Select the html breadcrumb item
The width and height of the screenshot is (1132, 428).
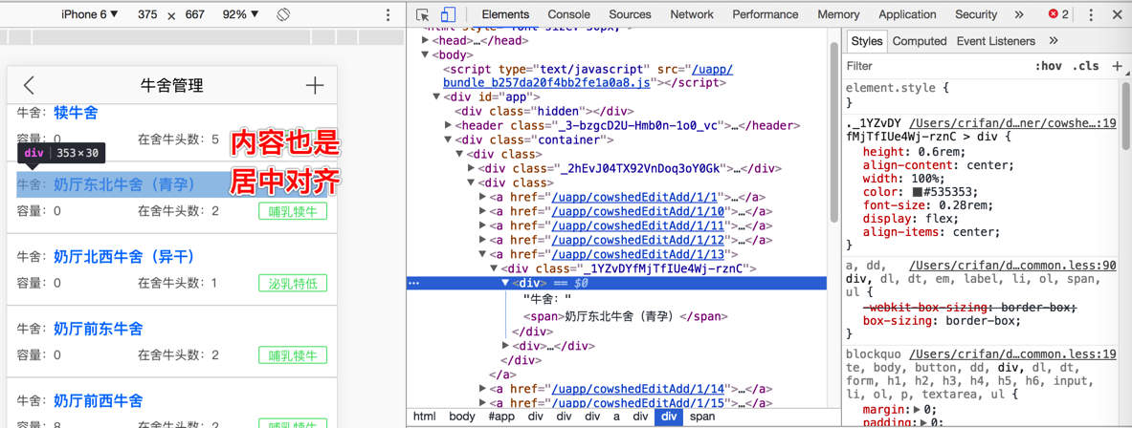(425, 417)
